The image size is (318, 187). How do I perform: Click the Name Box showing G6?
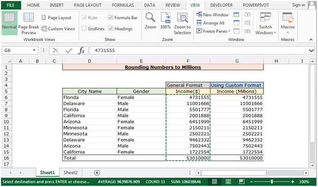pos(16,50)
